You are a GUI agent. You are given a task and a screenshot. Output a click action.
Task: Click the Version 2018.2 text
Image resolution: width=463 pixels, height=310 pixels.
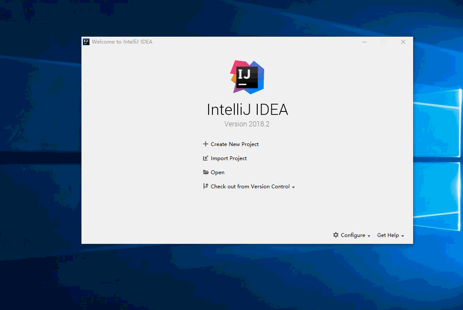click(247, 124)
